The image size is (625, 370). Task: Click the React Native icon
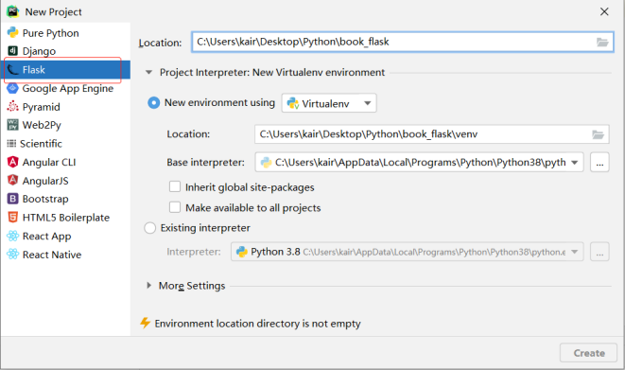coord(12,255)
